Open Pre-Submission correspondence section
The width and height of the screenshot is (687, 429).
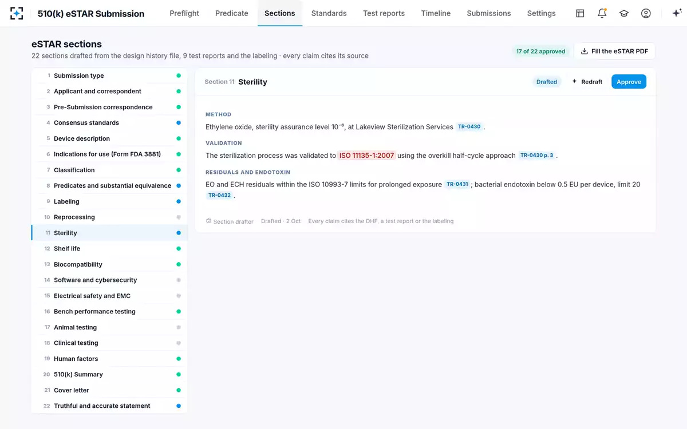(x=109, y=107)
